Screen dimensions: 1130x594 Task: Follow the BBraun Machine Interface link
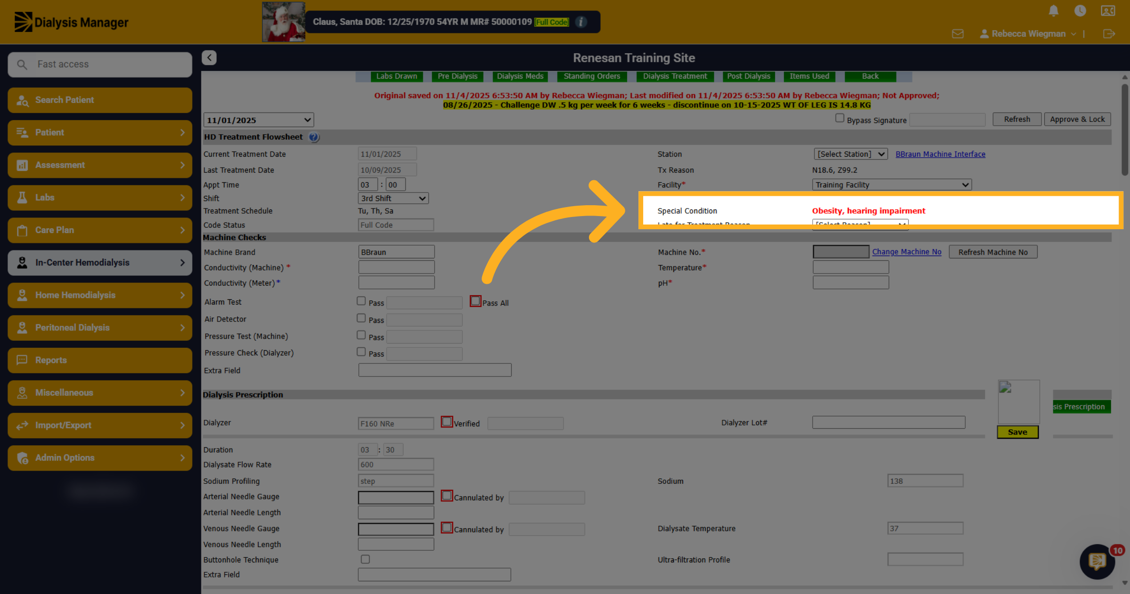[940, 154]
